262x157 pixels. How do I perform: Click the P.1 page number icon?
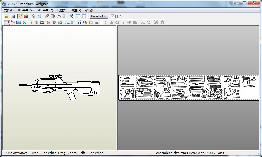pyautogui.click(x=79, y=22)
